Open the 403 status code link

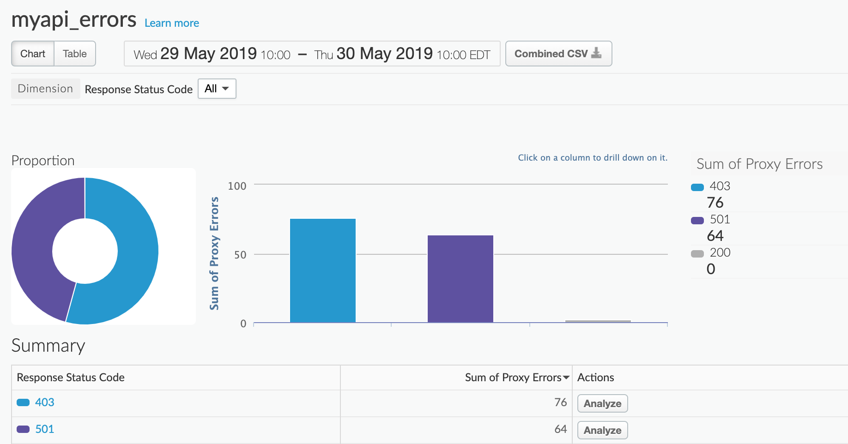point(45,402)
